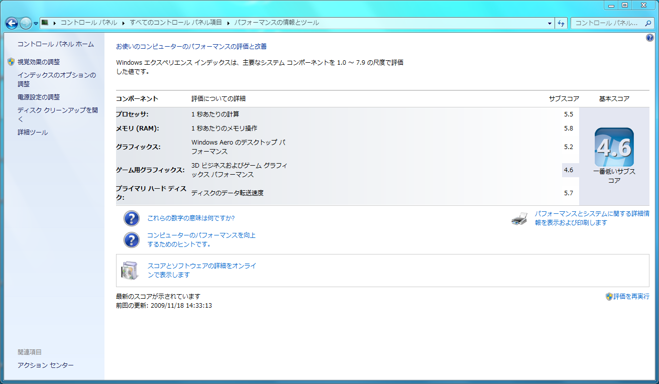
Task: Click the search magnifier icon
Action: (x=648, y=23)
